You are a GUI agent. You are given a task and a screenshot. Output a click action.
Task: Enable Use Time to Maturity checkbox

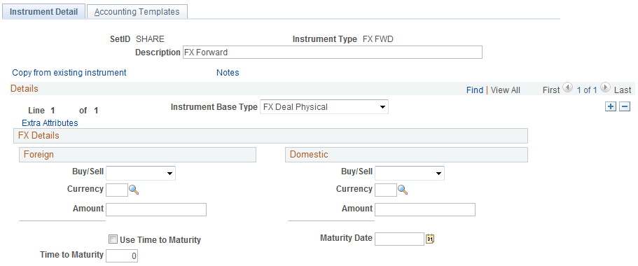coord(113,239)
